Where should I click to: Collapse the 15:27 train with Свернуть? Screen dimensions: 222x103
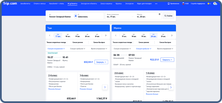click(x=101, y=62)
